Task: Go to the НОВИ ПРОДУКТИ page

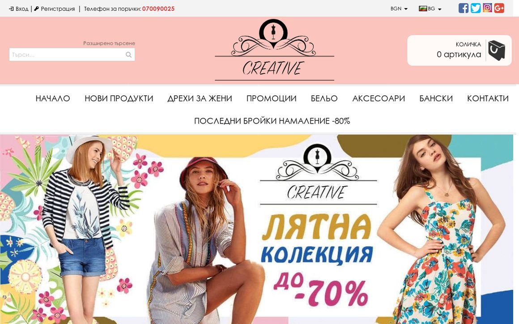Action: pos(119,98)
